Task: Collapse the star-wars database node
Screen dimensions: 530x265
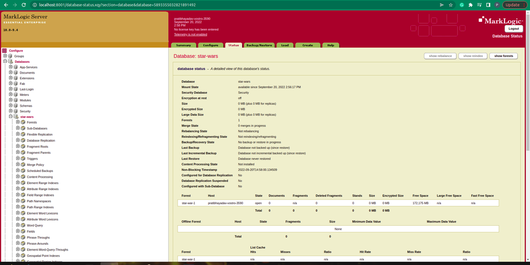Action: pyautogui.click(x=11, y=117)
